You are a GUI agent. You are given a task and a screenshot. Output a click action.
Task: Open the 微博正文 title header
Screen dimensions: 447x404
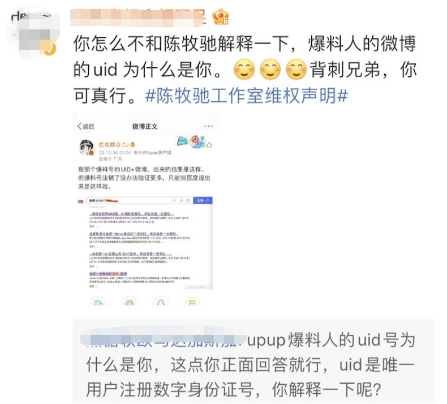pyautogui.click(x=145, y=126)
